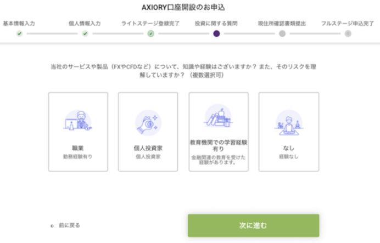Select the なし (経験なし) card
This screenshot has height=243, width=380.
(x=289, y=132)
